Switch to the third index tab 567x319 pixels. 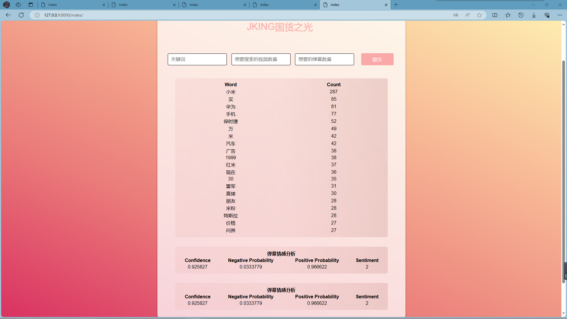click(214, 5)
